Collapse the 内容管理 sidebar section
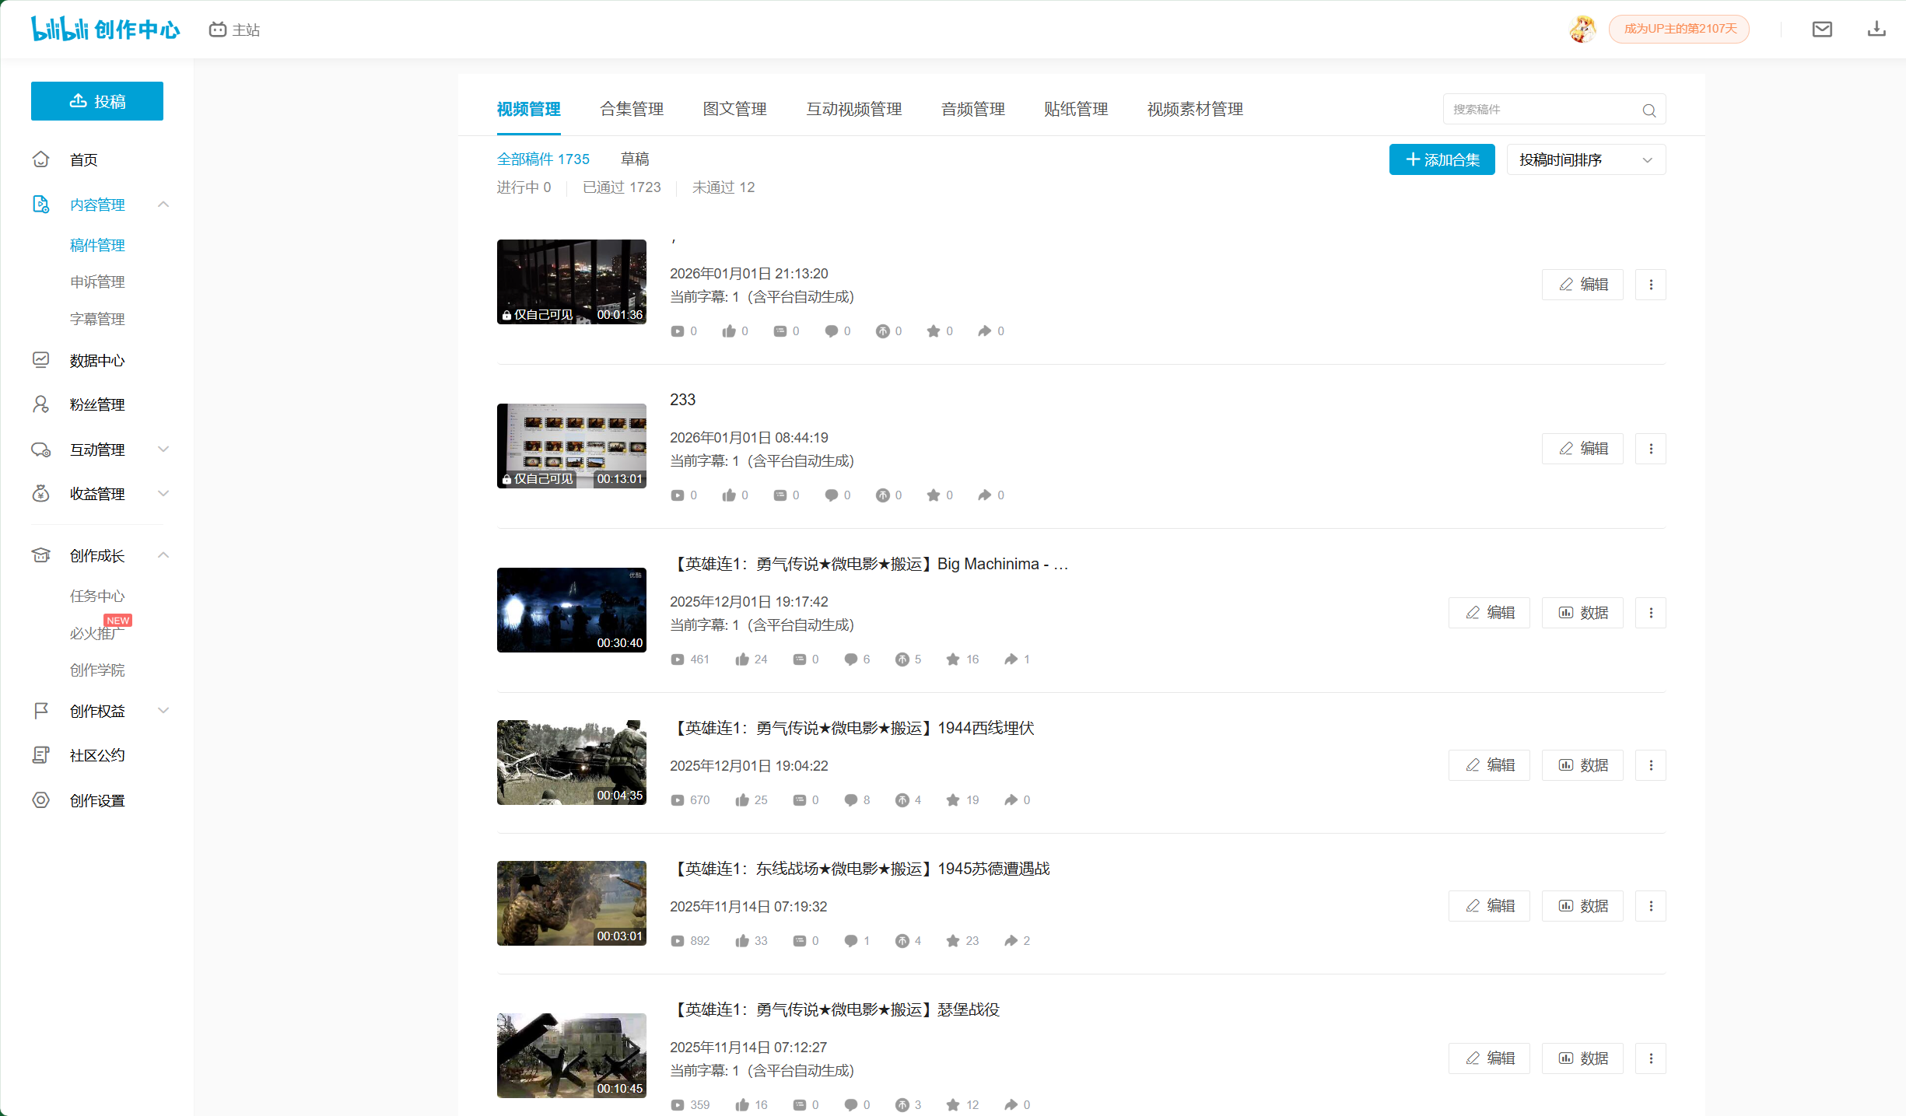 (x=163, y=204)
